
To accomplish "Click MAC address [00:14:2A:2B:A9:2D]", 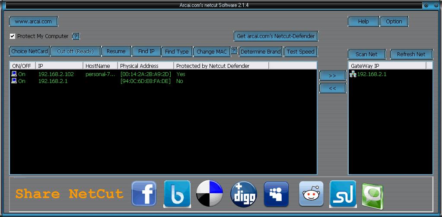I will point(146,74).
